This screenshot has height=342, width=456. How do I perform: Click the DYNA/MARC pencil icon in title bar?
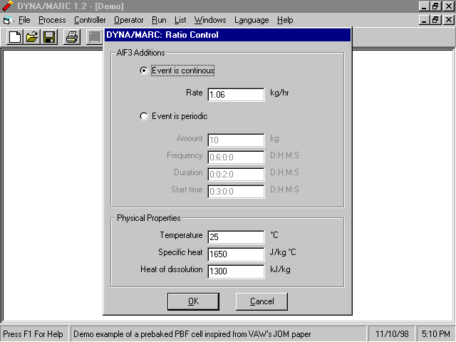click(x=7, y=6)
